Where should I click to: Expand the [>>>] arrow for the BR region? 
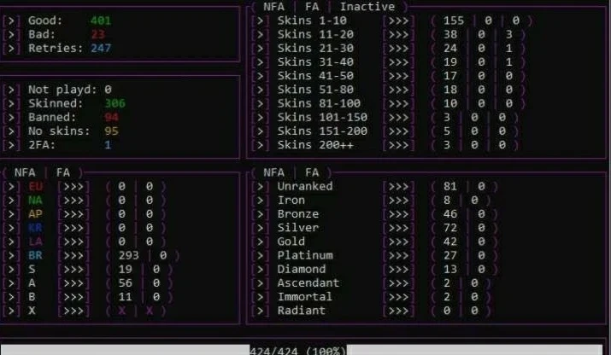pos(73,255)
